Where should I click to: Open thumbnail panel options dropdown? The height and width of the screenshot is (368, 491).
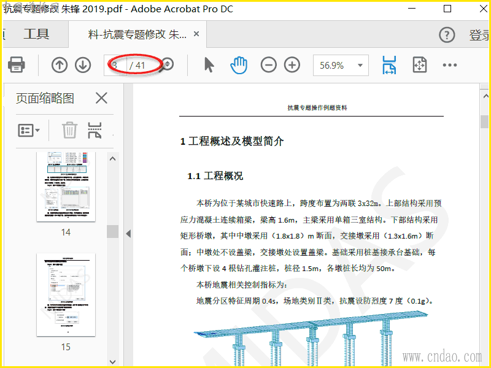tap(29, 130)
